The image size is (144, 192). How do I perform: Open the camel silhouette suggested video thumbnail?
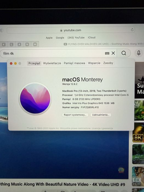click(x=139, y=80)
